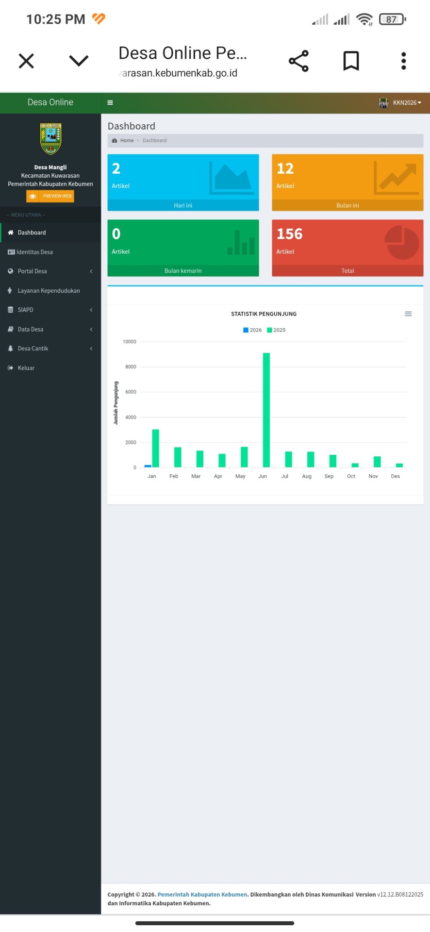Click the KKN2026 user avatar
This screenshot has height=932, width=430.
[383, 103]
